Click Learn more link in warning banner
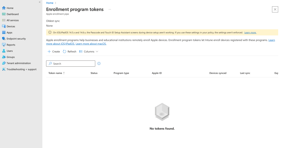 250,33
